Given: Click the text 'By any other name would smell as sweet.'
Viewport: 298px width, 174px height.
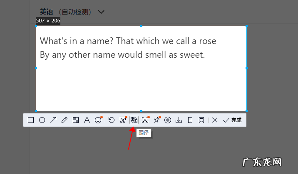Looking at the screenshot, I should point(122,55).
